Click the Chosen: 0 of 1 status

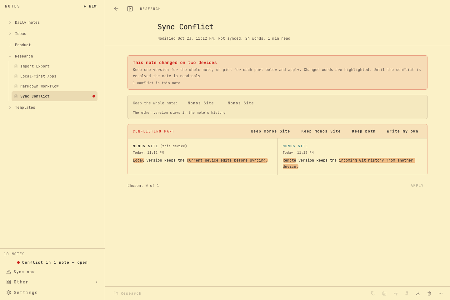click(143, 186)
